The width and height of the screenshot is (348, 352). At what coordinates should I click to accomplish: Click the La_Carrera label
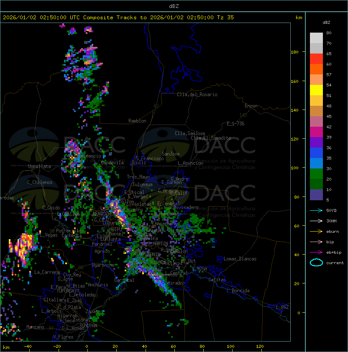tap(47, 272)
